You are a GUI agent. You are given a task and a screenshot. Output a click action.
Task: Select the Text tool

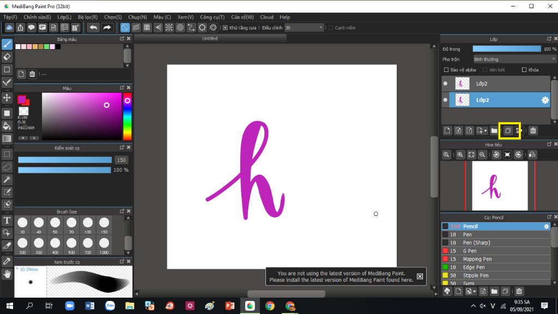pyautogui.click(x=7, y=220)
